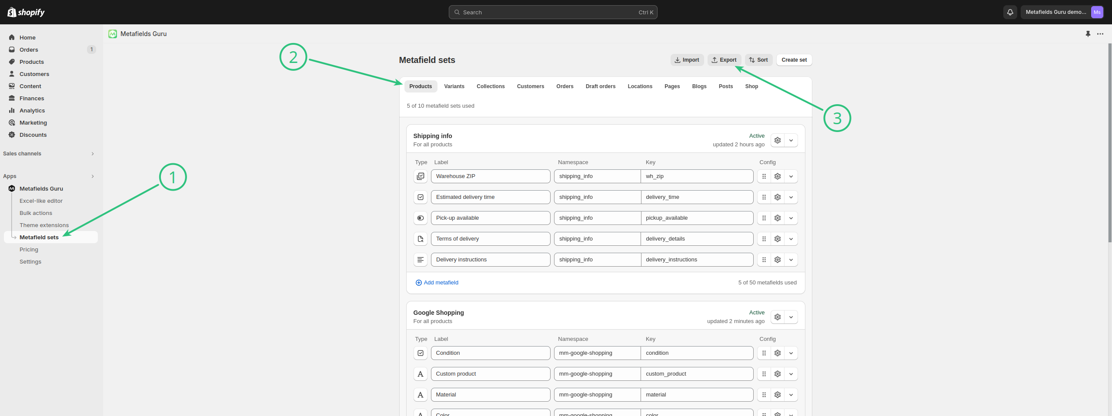
Task: Click the Warehouse ZIP label field
Action: pyautogui.click(x=491, y=176)
